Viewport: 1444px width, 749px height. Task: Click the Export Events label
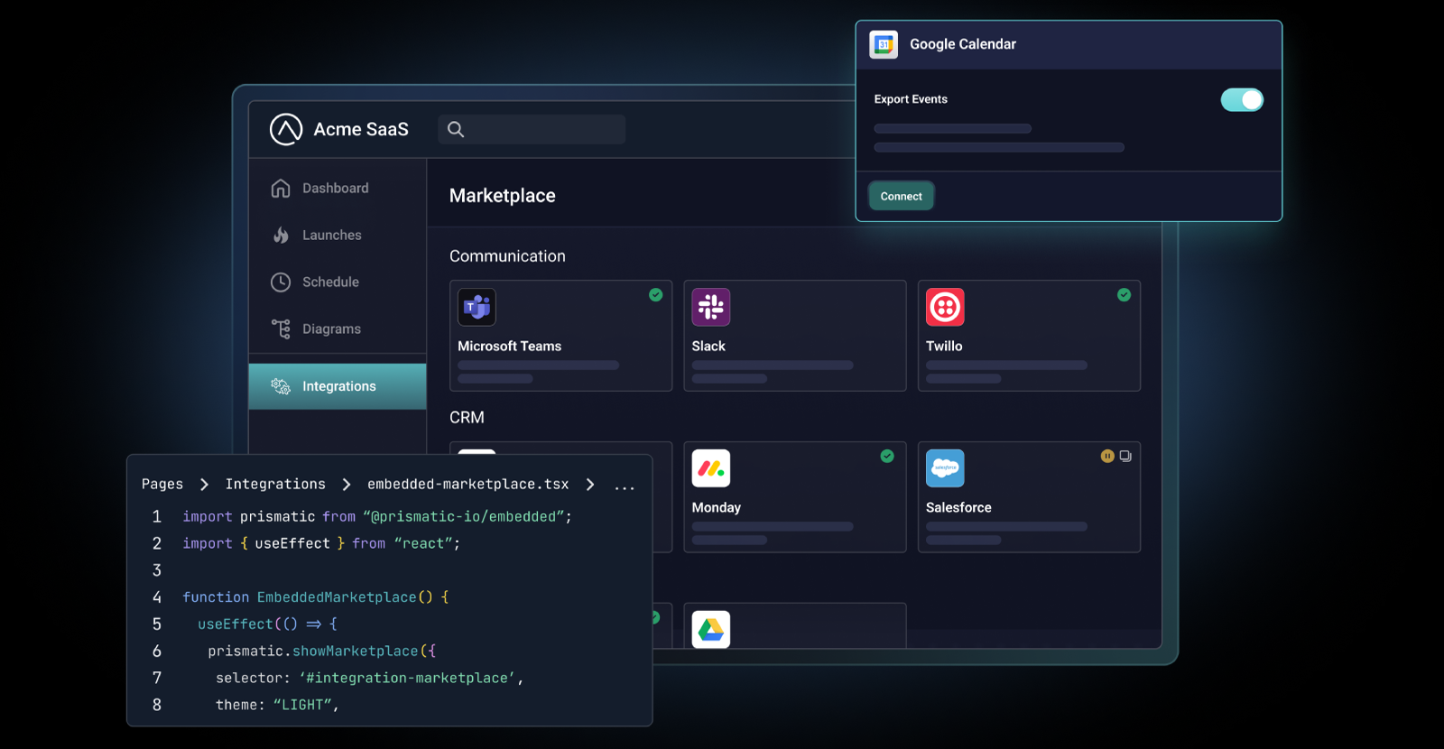[911, 99]
